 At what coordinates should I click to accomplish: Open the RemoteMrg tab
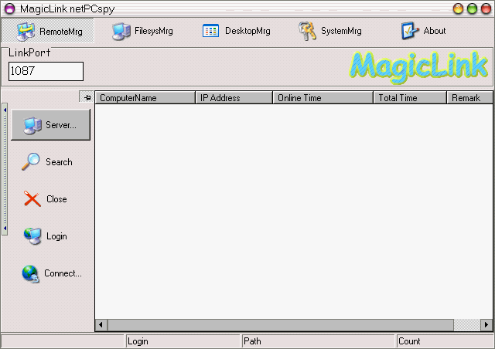(49, 31)
